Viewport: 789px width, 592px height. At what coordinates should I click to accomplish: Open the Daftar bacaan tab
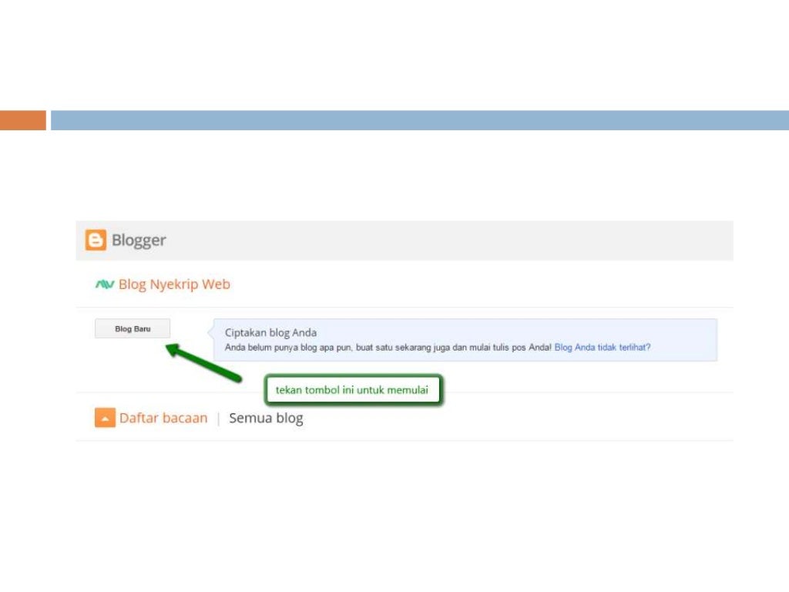point(163,418)
